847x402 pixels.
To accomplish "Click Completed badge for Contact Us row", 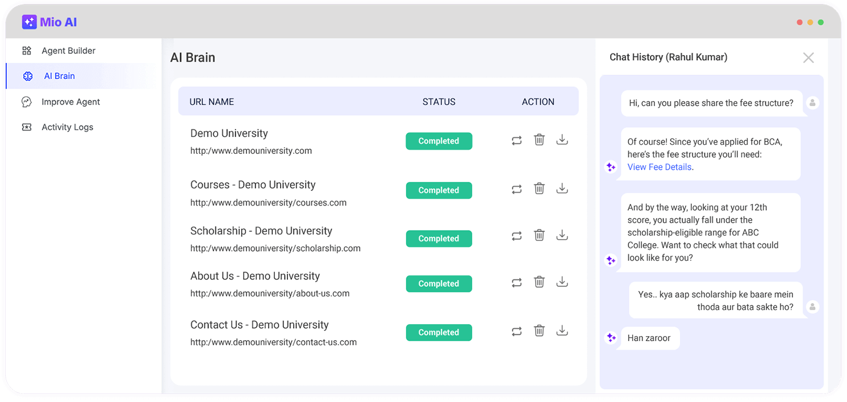I will pyautogui.click(x=439, y=332).
